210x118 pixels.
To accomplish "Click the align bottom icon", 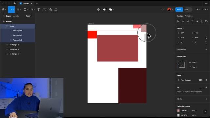I will click(202, 21).
